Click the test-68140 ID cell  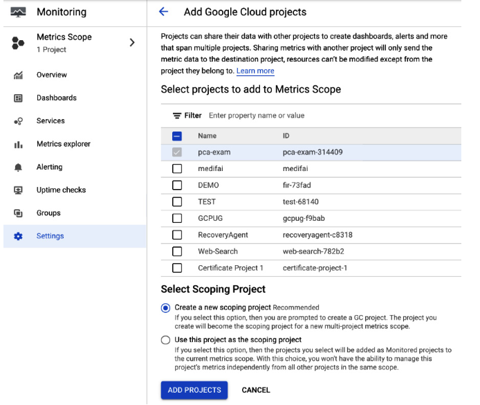pyautogui.click(x=301, y=202)
